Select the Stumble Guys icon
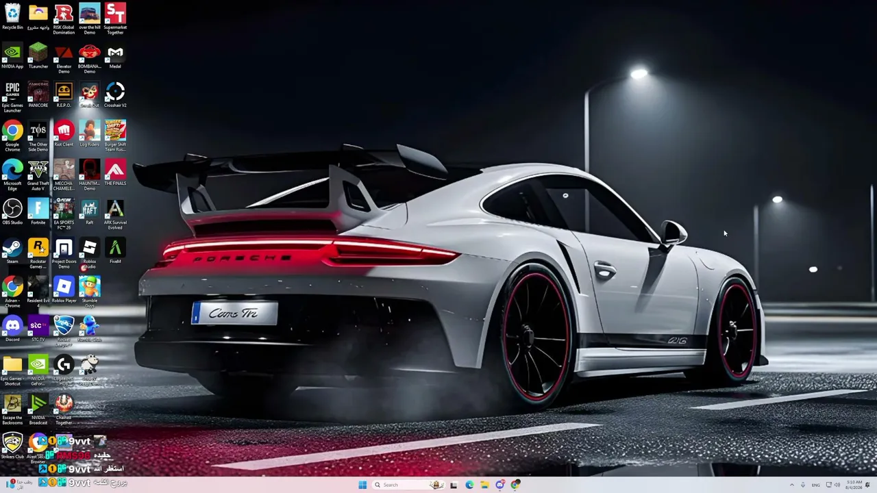This screenshot has width=877, height=493. pos(90,293)
